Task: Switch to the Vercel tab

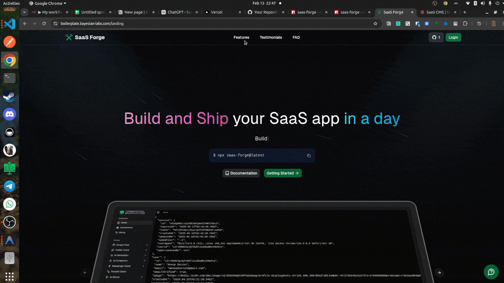Action: click(217, 12)
